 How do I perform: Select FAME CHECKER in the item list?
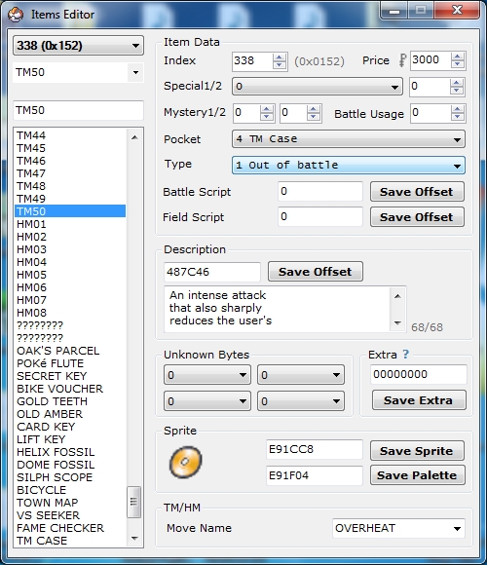click(70, 528)
